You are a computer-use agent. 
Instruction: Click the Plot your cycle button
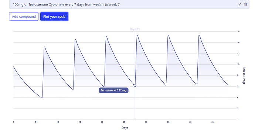(x=54, y=17)
